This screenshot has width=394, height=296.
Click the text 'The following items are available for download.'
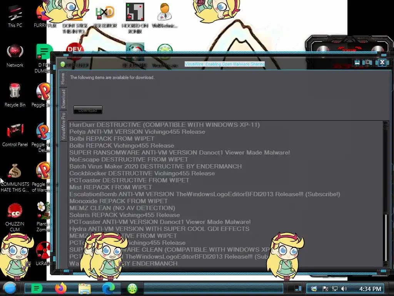click(112, 77)
